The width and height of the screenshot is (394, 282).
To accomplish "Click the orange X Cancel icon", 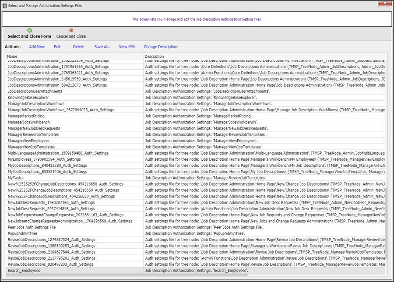I will point(71,30).
